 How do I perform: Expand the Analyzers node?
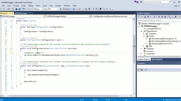[x=144, y=34]
